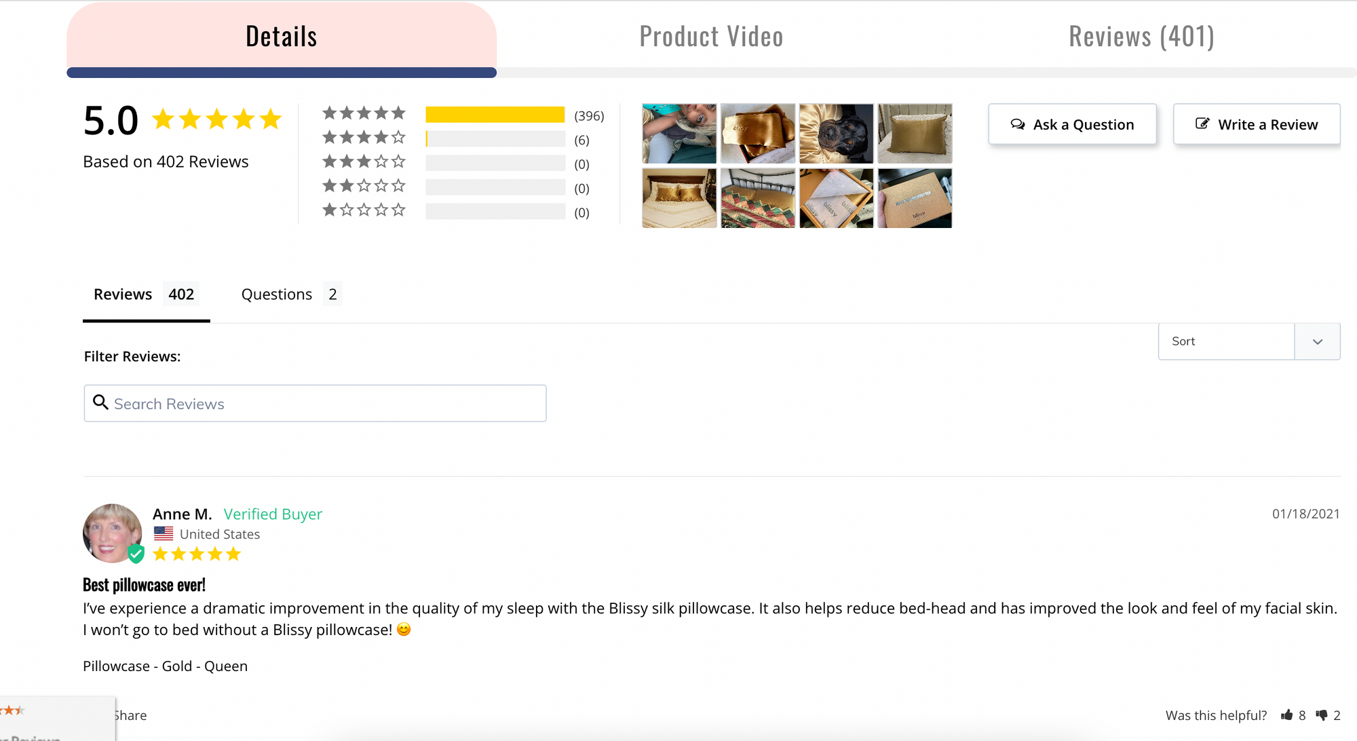This screenshot has width=1357, height=741.
Task: Click the Ask a Question button
Action: click(x=1073, y=125)
